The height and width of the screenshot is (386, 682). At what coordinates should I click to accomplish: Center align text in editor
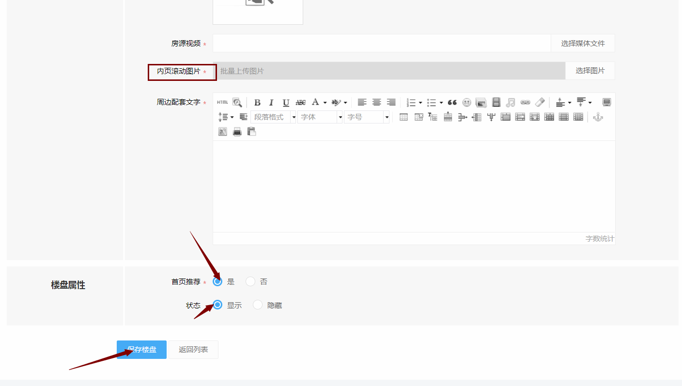point(376,102)
